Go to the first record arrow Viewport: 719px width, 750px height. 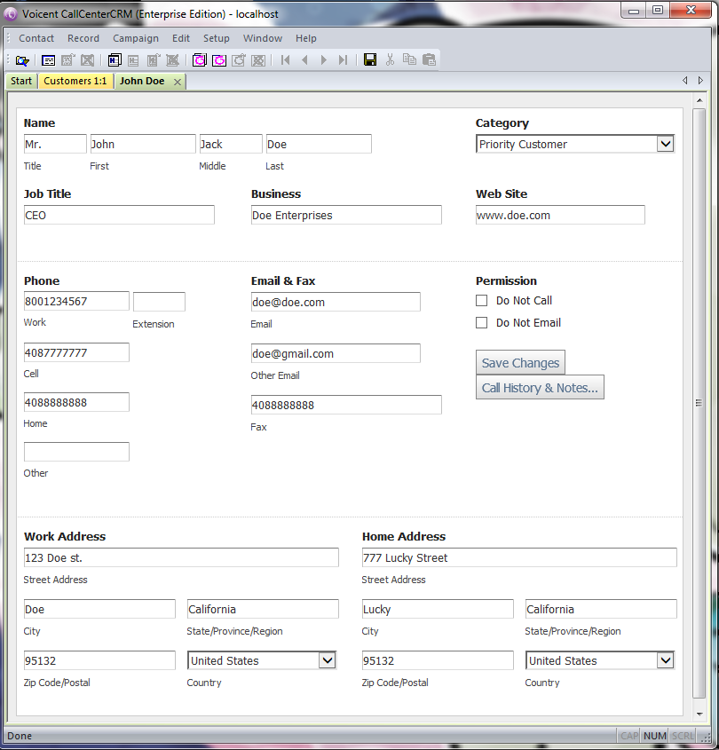[285, 60]
